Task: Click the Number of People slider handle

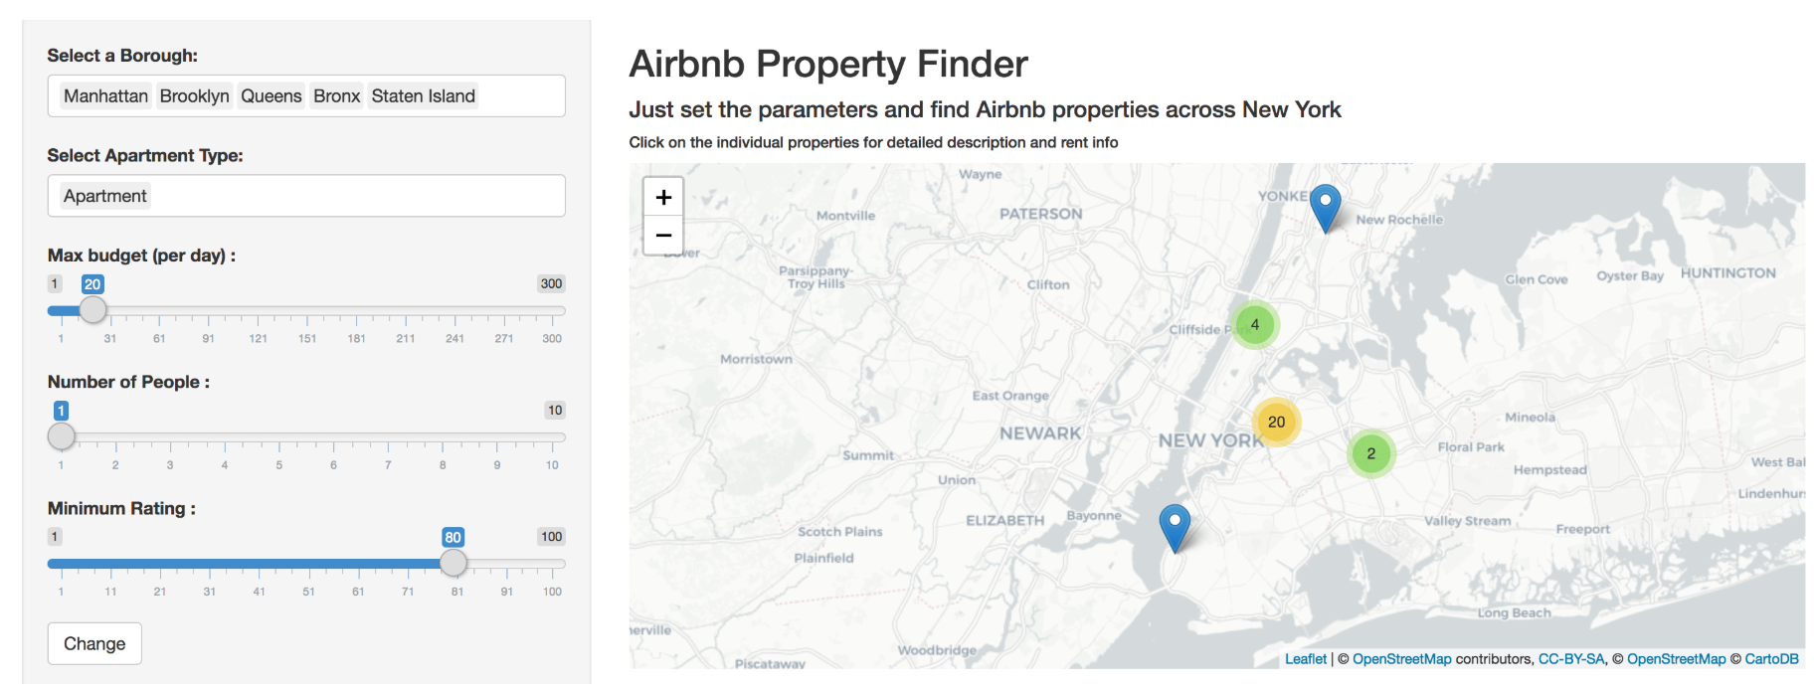Action: click(x=62, y=436)
